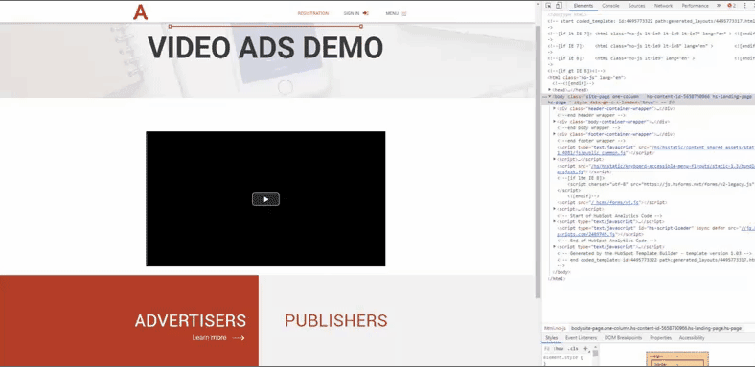Toggle the device toolbar icon
This screenshot has width=755, height=367.
click(559, 6)
